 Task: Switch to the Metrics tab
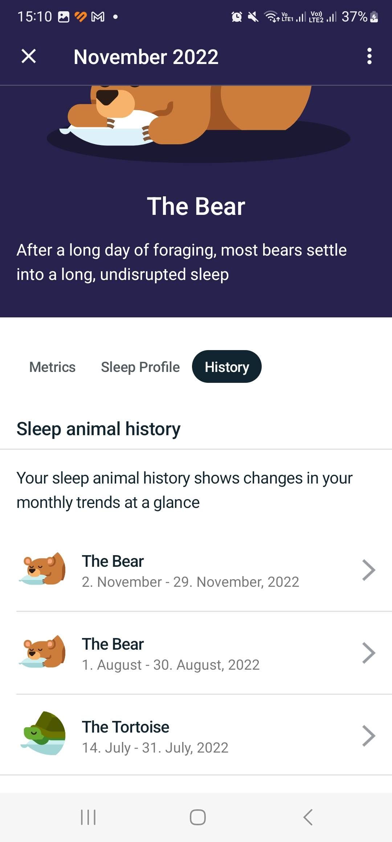tap(52, 367)
